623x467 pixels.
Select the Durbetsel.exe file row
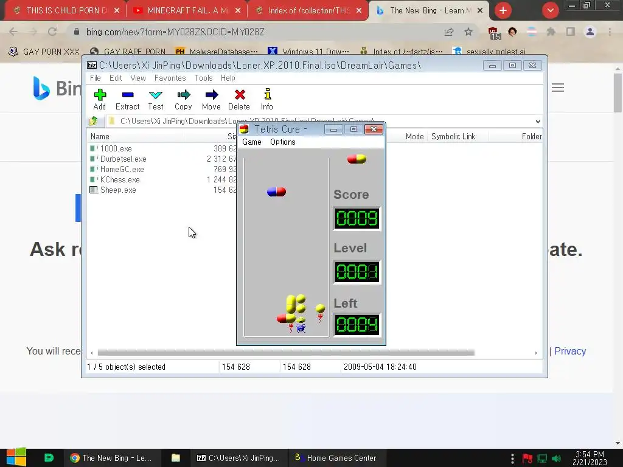pos(162,159)
